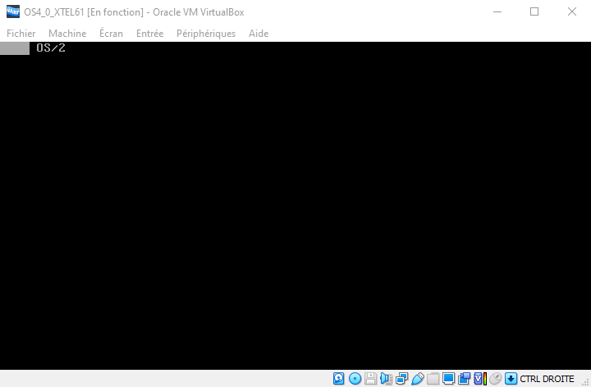Screen dimensions: 591x387
Task: Click the CPU virtualization status icon
Action: 480,378
